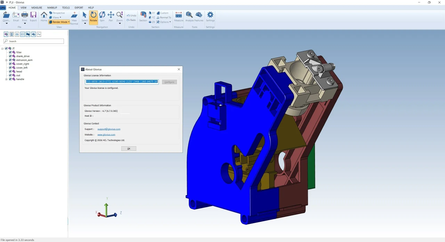Open the Render Mode dropdown

click(59, 22)
